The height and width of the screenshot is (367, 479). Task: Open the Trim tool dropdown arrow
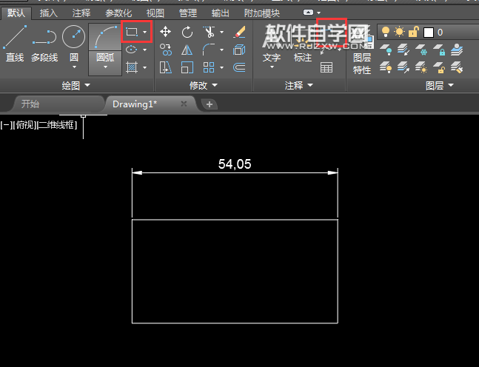(x=222, y=32)
